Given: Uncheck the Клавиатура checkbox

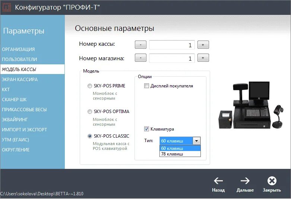Looking at the screenshot, I should pos(146,129).
